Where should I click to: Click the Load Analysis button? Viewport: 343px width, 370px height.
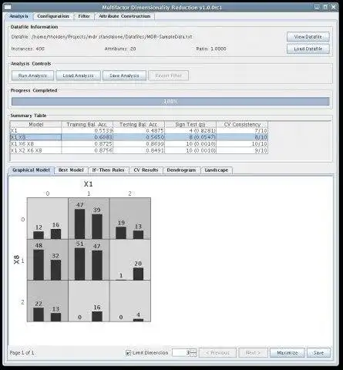pyautogui.click(x=78, y=76)
